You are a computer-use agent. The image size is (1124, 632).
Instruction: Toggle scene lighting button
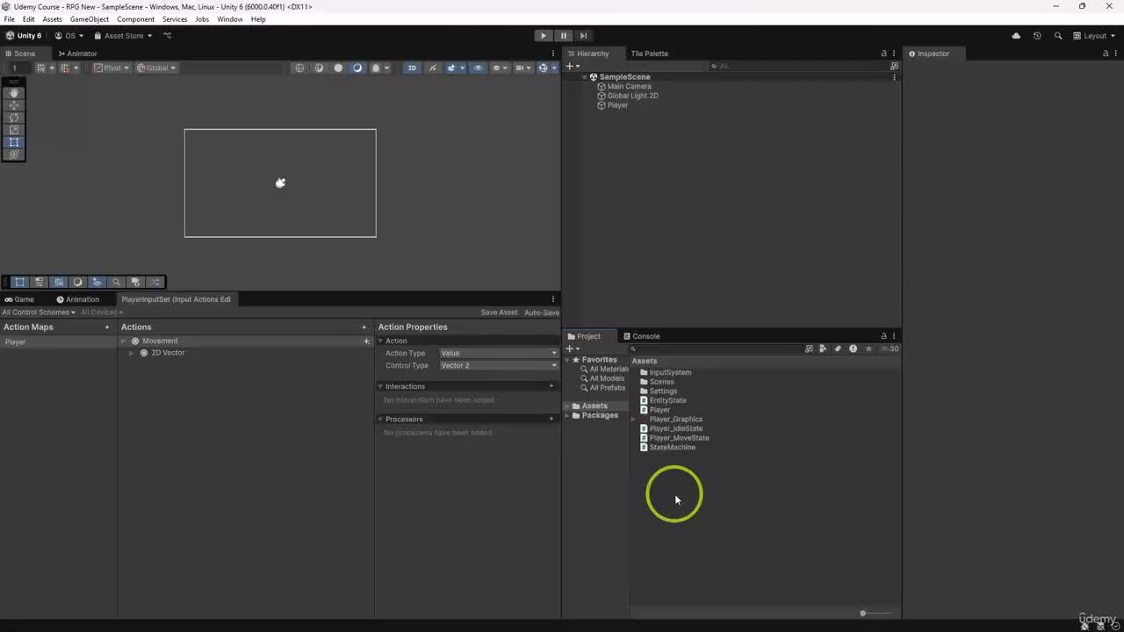click(x=432, y=68)
